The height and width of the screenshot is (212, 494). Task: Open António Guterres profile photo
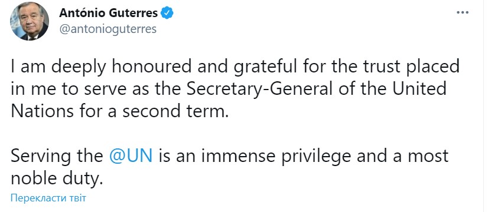30,21
